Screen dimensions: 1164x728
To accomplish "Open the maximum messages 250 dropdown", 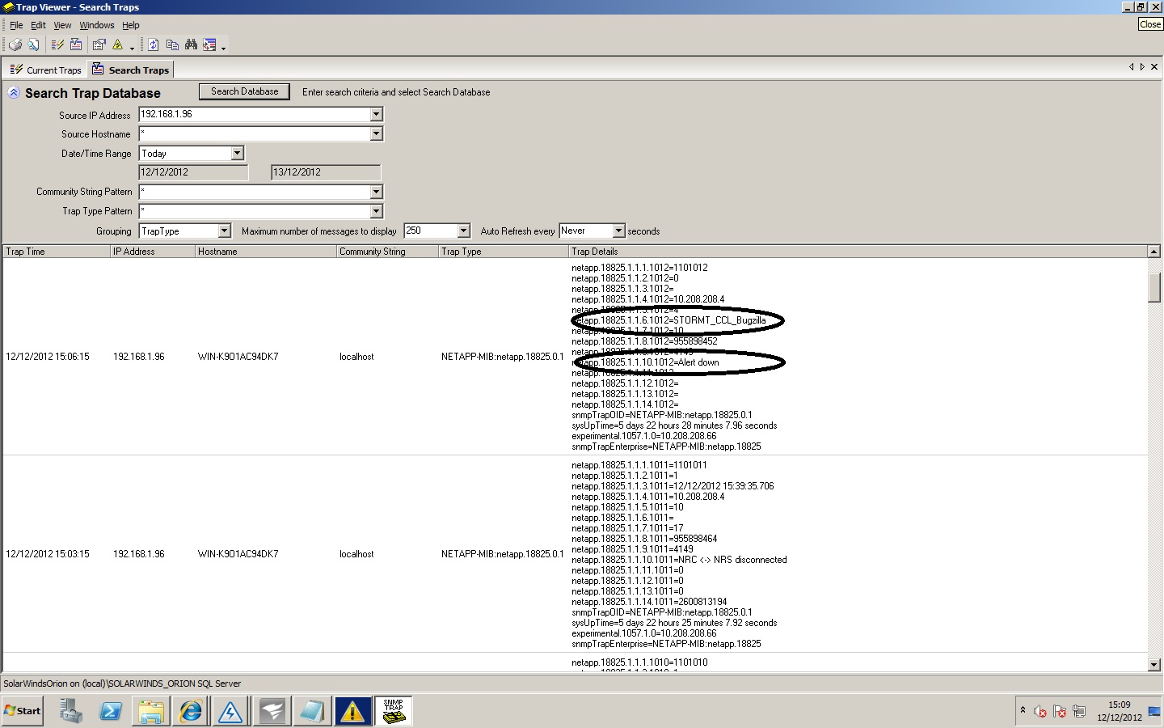I will click(x=463, y=231).
